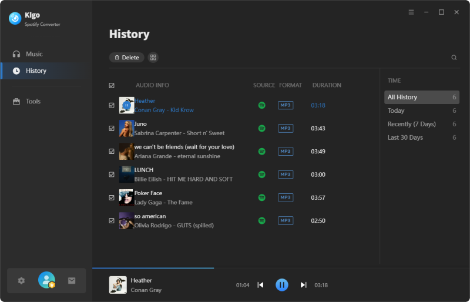Click MP3 format badge for Poker Face
The image size is (470, 302).
pyautogui.click(x=286, y=197)
